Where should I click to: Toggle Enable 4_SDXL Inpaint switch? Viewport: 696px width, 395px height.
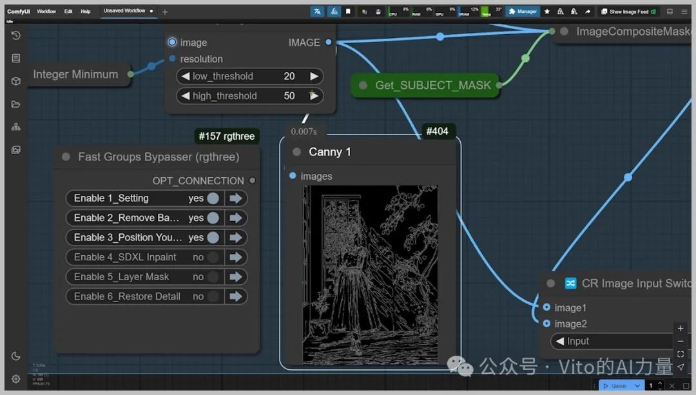[213, 257]
